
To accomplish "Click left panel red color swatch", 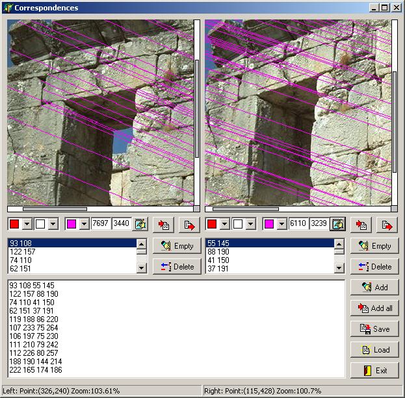I will tap(14, 224).
